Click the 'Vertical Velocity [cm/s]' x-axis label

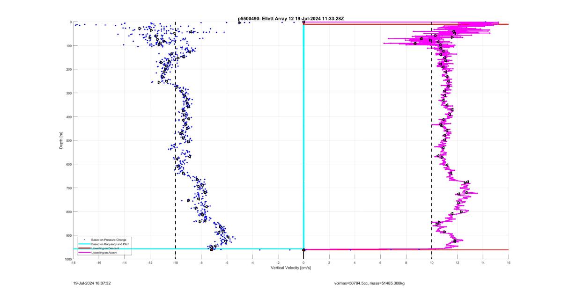click(x=290, y=268)
